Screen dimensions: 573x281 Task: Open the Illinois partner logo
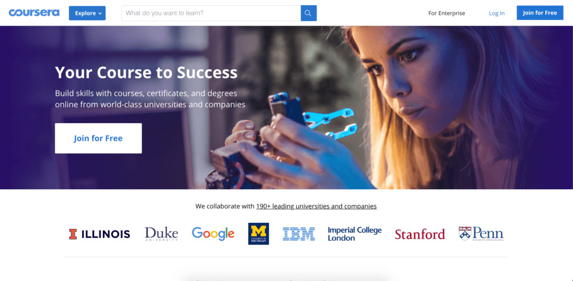[100, 234]
